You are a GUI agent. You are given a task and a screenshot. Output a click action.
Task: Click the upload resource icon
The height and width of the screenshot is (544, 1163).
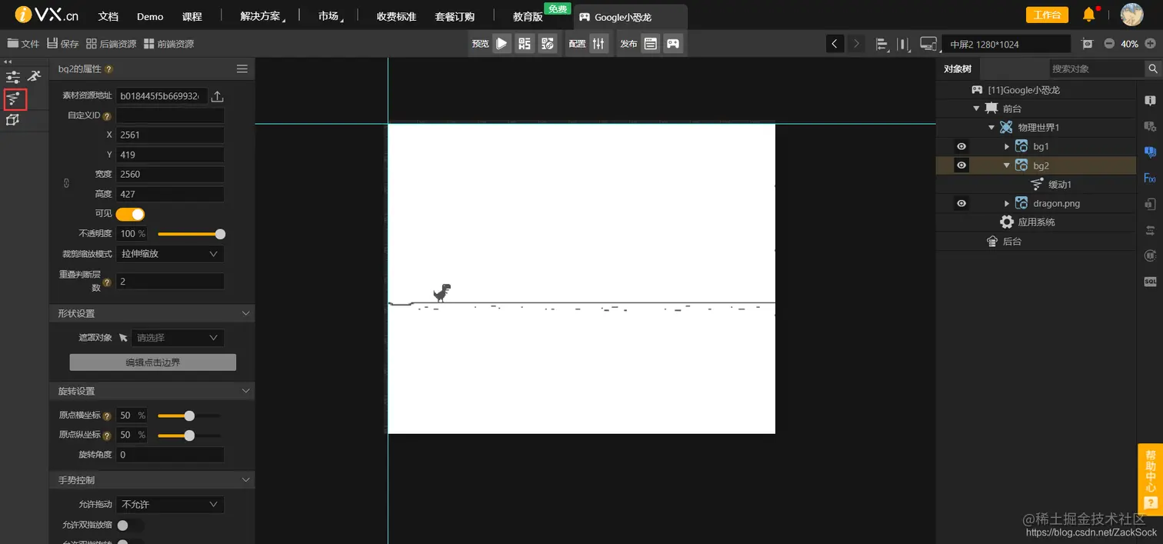[218, 96]
